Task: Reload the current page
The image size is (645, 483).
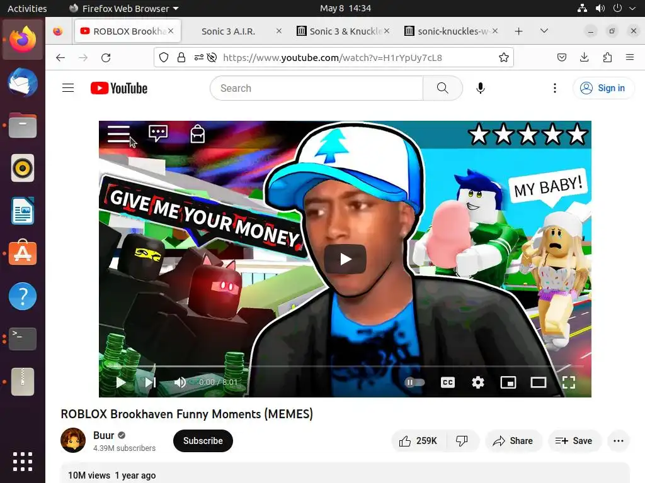Action: [106, 57]
